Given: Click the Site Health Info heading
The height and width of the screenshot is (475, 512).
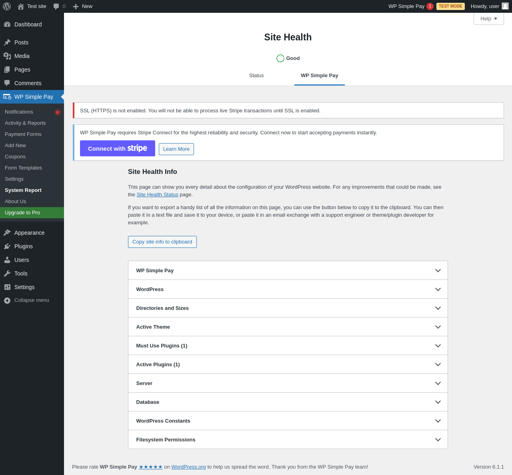Looking at the screenshot, I should (152, 172).
